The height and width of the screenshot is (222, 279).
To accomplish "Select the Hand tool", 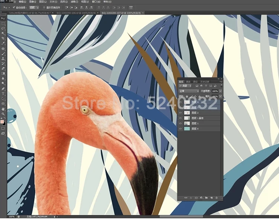I will (3, 109).
